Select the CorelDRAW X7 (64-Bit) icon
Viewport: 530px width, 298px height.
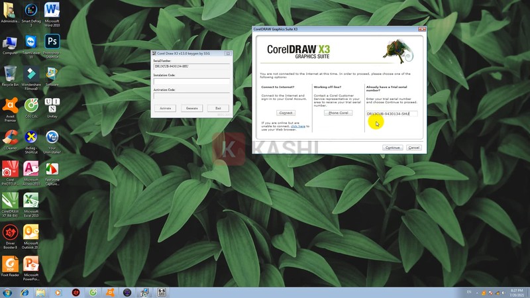[x=10, y=205]
